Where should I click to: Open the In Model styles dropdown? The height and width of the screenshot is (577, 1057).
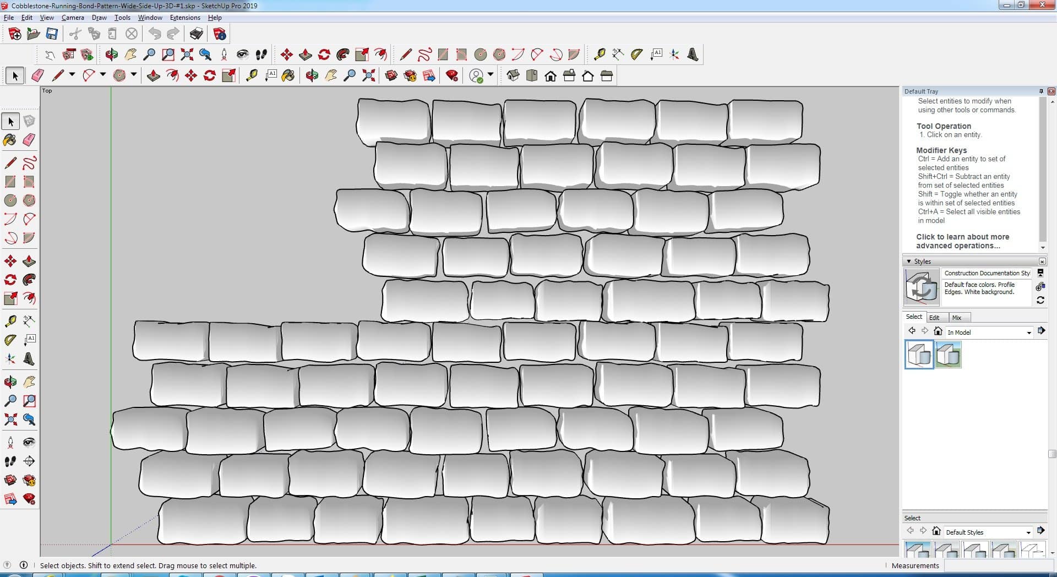(1028, 333)
